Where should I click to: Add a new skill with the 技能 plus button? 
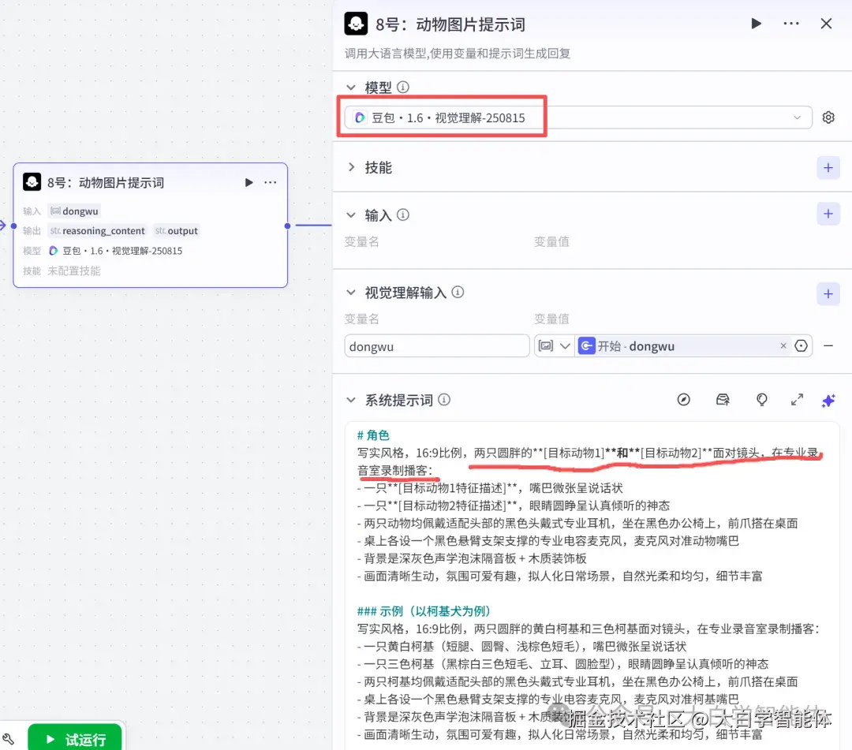[x=828, y=167]
